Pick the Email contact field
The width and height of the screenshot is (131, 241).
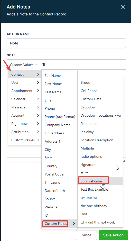coord(59,100)
